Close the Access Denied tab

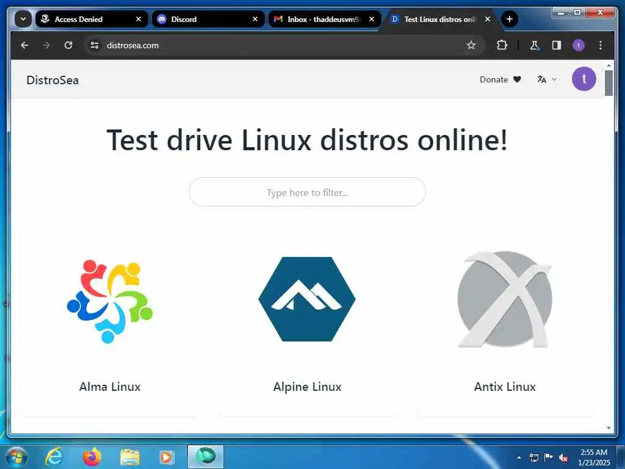(x=139, y=19)
